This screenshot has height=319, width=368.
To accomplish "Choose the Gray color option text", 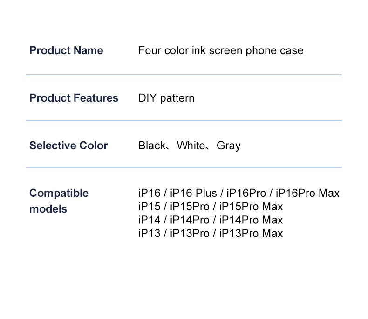I will coord(229,146).
